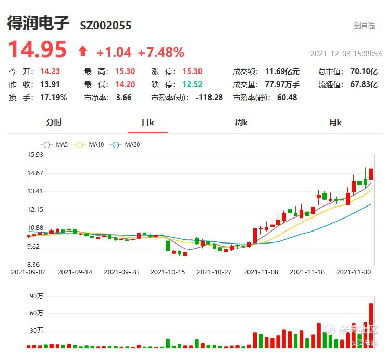Click the 市净率 value 3.66
Viewport: 385px width, 352px height.
click(124, 98)
